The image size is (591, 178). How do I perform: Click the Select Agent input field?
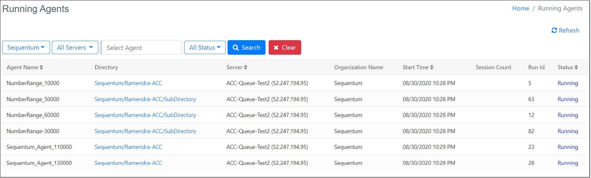click(142, 47)
